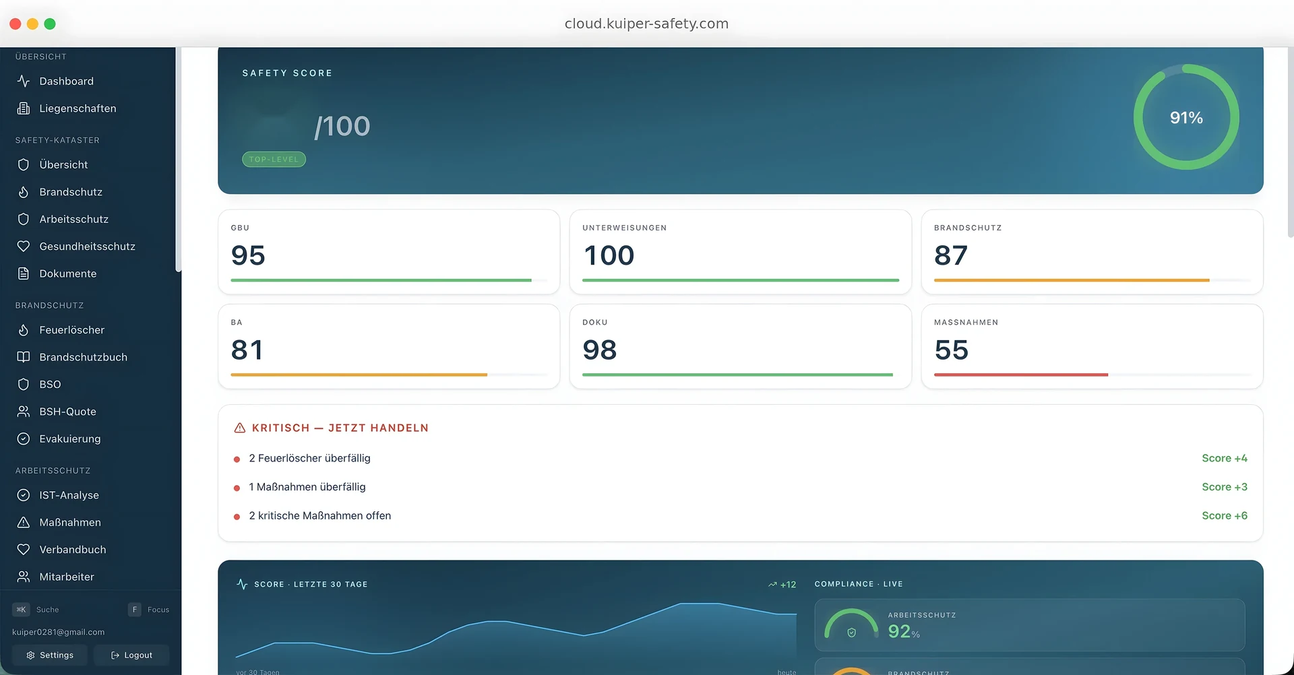Open the Brandschutz 87 score card
This screenshot has width=1294, height=675.
(1092, 252)
